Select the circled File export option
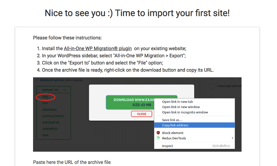 45,97
